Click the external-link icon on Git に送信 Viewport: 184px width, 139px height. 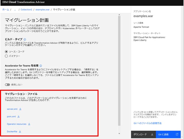click(x=177, y=134)
